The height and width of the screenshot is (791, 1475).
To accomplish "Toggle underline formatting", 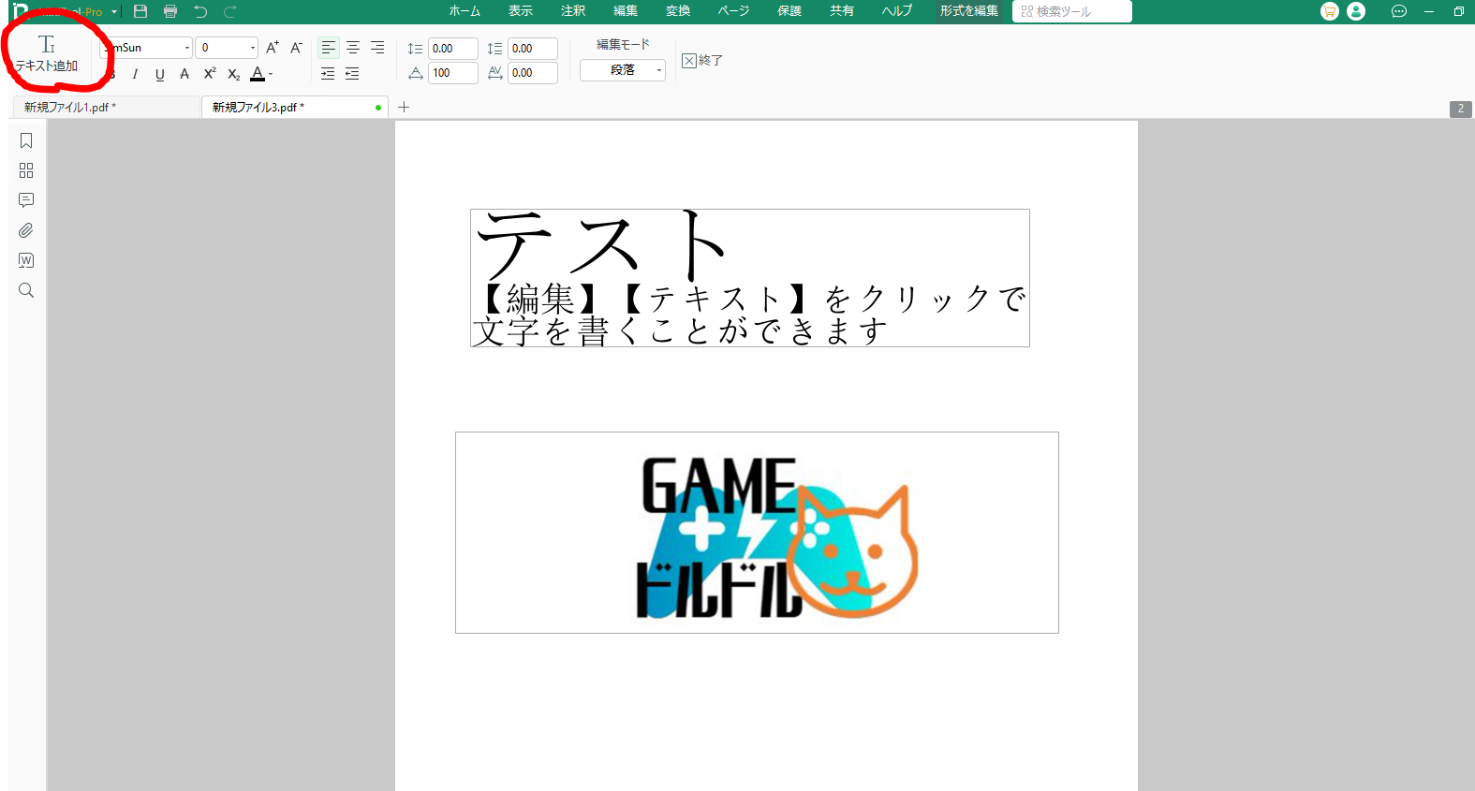I will click(160, 74).
